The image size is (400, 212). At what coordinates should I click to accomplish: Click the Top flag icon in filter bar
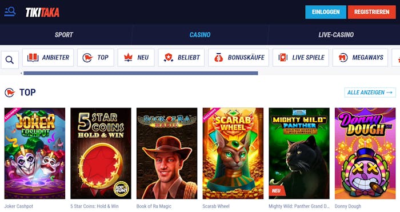87,58
